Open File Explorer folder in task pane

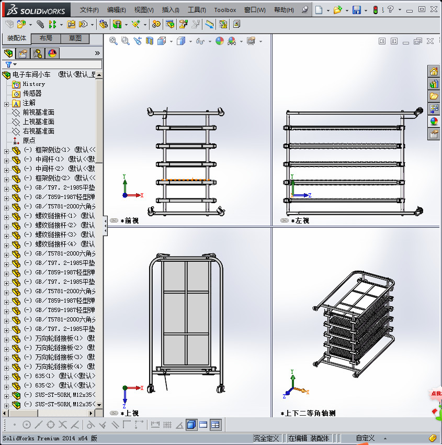[434, 96]
